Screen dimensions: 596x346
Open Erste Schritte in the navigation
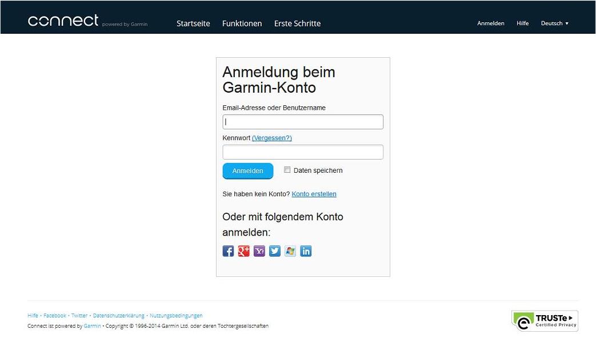click(x=297, y=23)
